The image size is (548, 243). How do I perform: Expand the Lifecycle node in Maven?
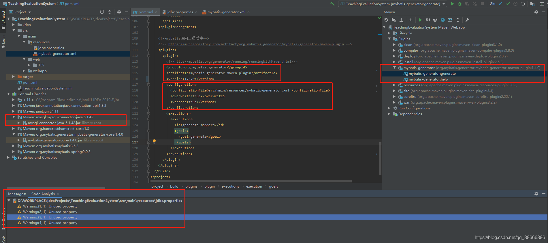click(x=389, y=33)
